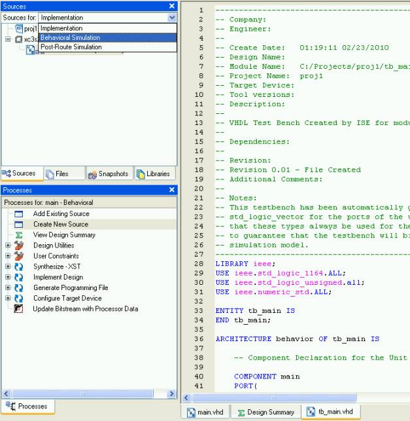Select Create New Source process
Screen dimensions: 410x421
pyautogui.click(x=61, y=224)
